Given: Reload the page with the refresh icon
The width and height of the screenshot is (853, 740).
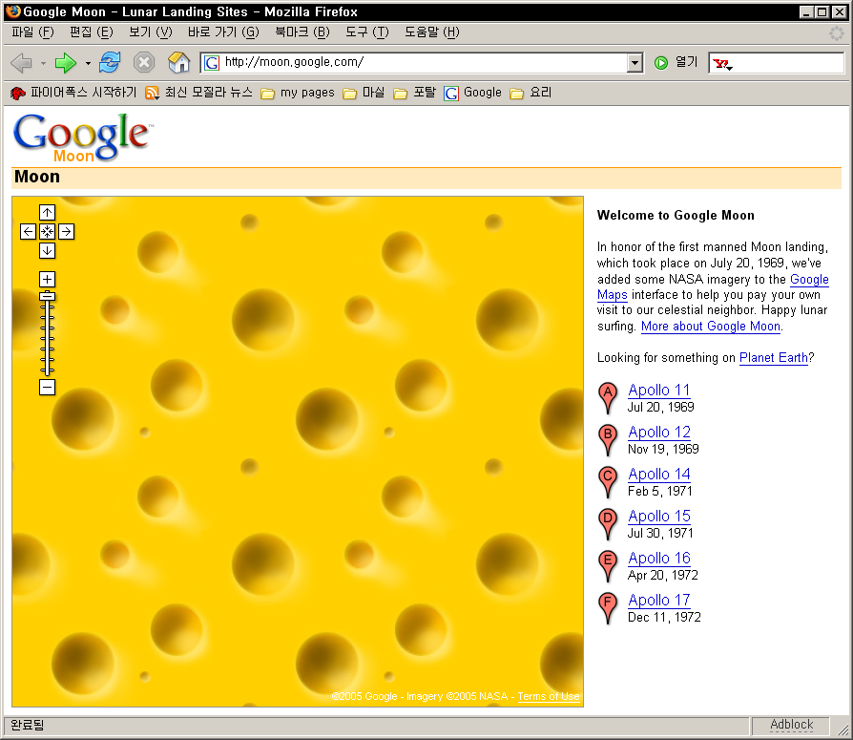Looking at the screenshot, I should tap(110, 63).
